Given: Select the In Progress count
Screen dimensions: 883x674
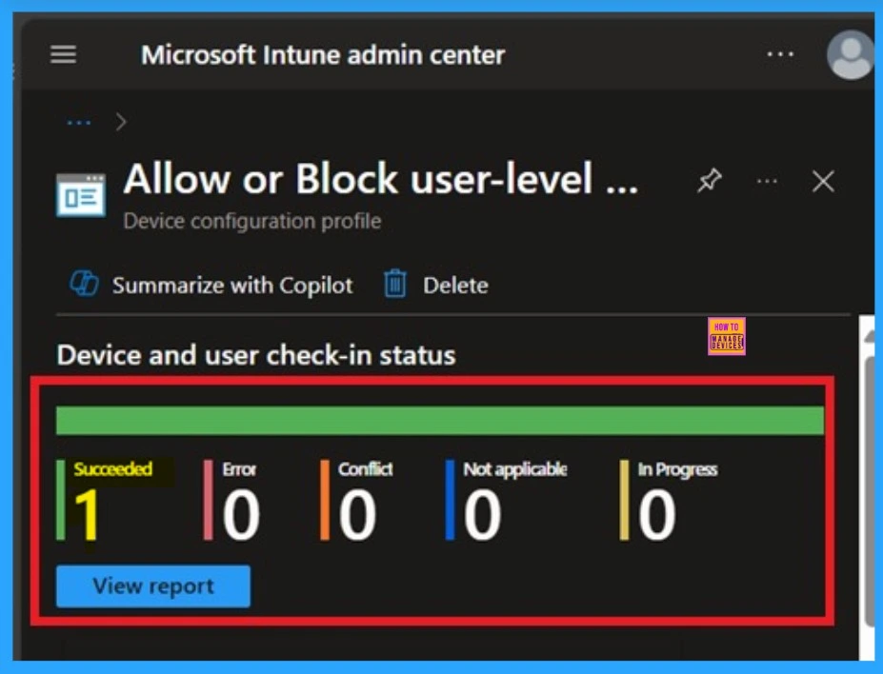Looking at the screenshot, I should (x=656, y=514).
